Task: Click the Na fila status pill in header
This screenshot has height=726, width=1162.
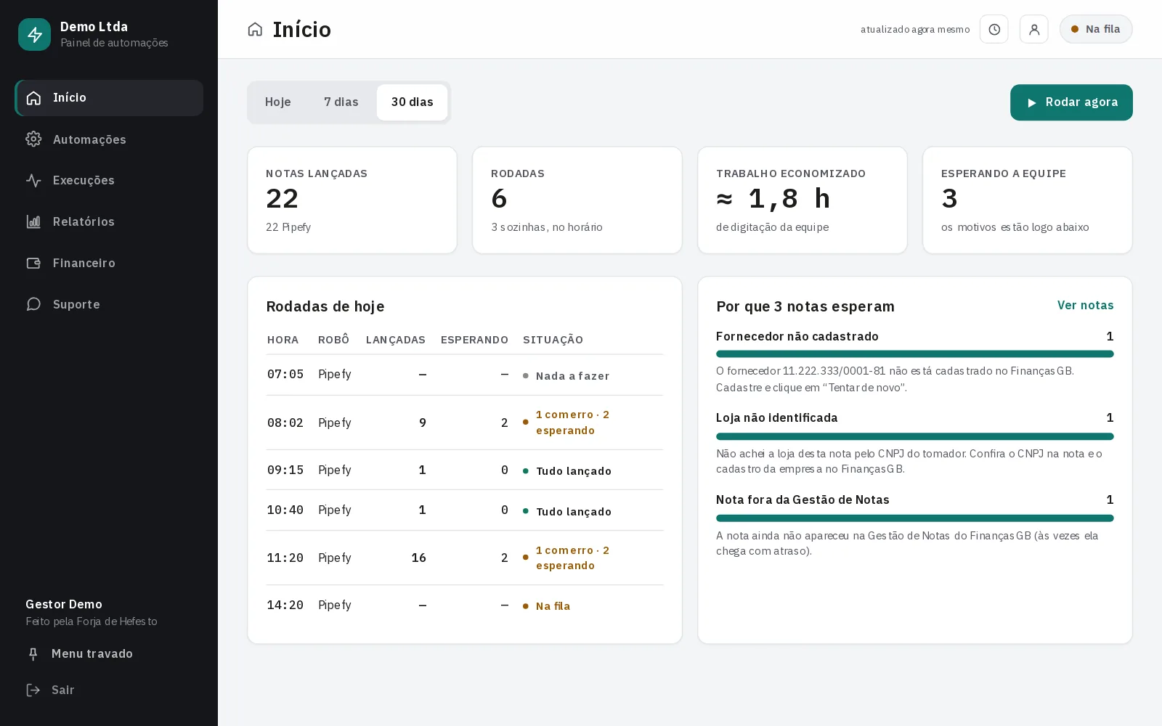Action: 1096,29
